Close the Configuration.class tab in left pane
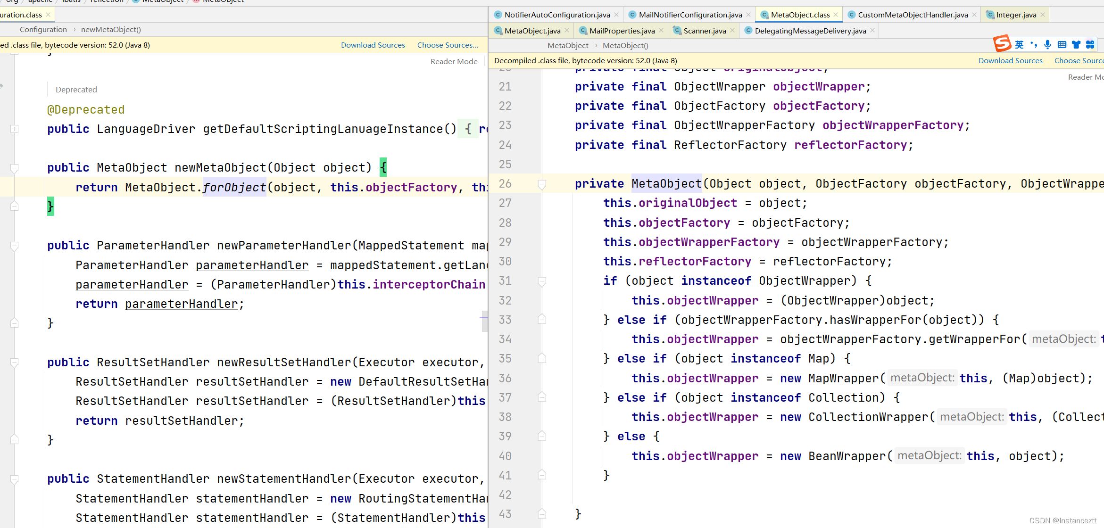 48,15
